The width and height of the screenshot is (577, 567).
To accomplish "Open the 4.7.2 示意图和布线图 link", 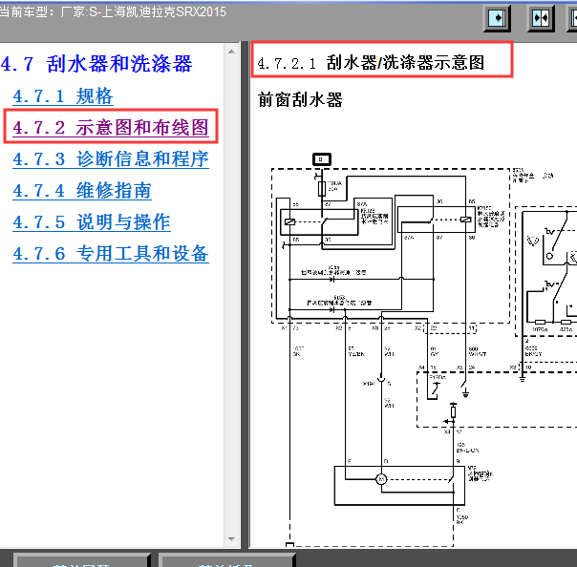I will [111, 128].
